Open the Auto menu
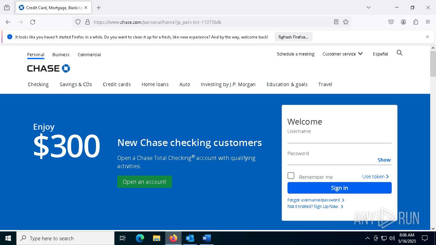This screenshot has height=245, width=436. point(185,84)
